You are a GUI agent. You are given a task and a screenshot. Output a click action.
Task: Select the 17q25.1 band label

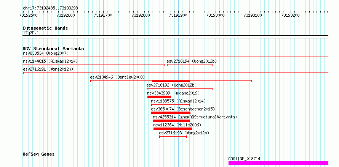[31, 33]
